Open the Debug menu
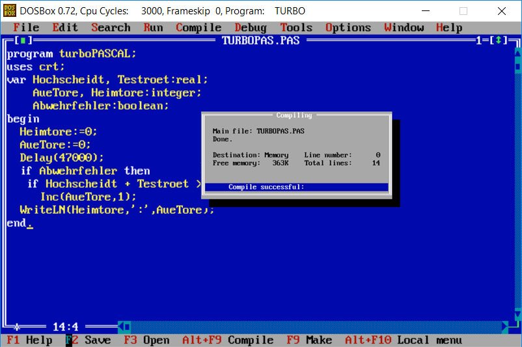This screenshot has height=347, width=522. click(x=251, y=27)
